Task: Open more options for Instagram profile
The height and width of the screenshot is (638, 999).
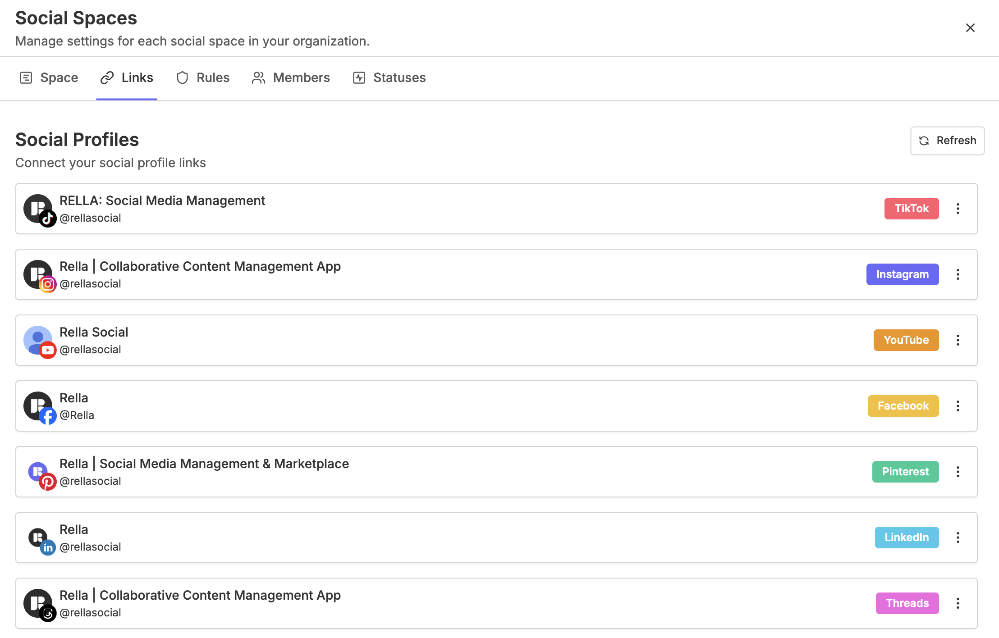Action: pyautogui.click(x=958, y=274)
